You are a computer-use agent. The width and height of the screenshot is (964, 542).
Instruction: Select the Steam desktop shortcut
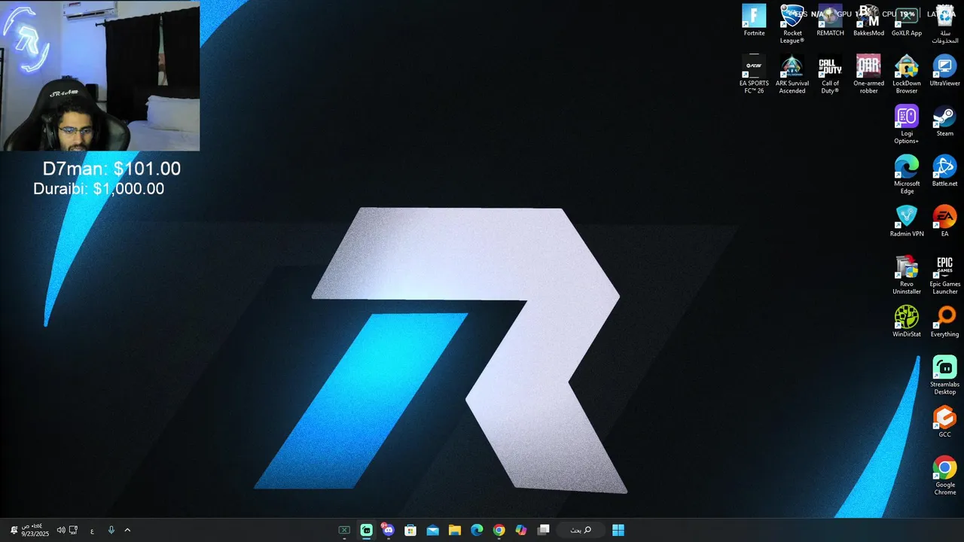[944, 121]
